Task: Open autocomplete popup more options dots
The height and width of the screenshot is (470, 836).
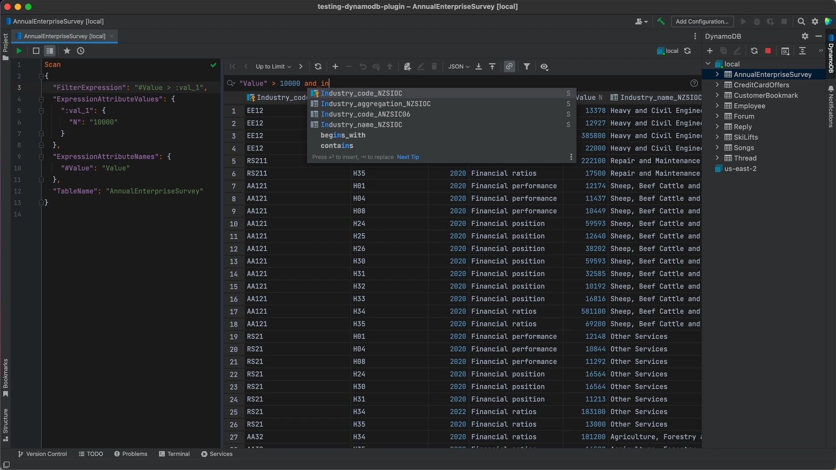Action: [571, 157]
